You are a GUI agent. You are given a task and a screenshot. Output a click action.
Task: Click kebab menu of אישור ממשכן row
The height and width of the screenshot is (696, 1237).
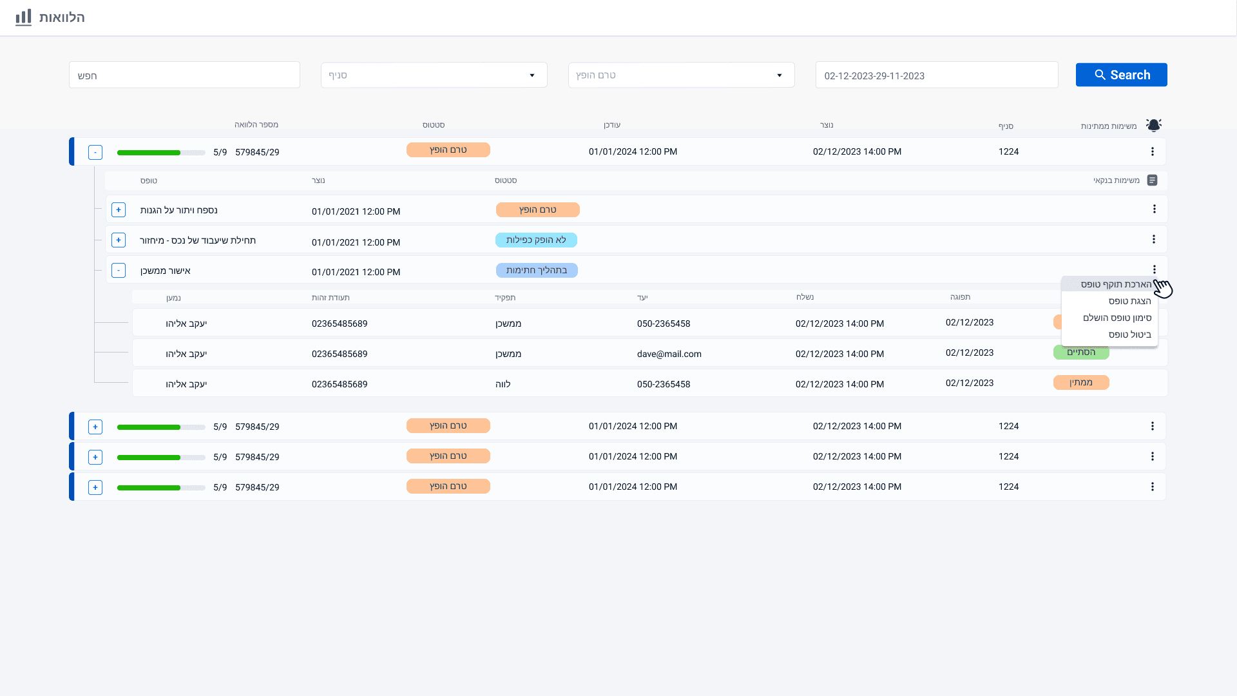click(x=1154, y=270)
